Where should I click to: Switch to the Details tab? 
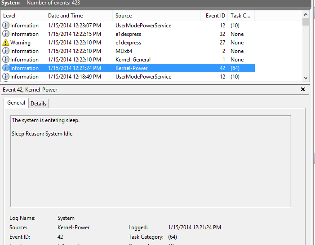[38, 104]
